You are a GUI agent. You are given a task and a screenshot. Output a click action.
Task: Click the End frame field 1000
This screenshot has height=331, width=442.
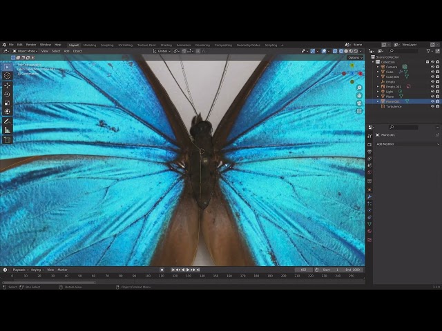353,270
